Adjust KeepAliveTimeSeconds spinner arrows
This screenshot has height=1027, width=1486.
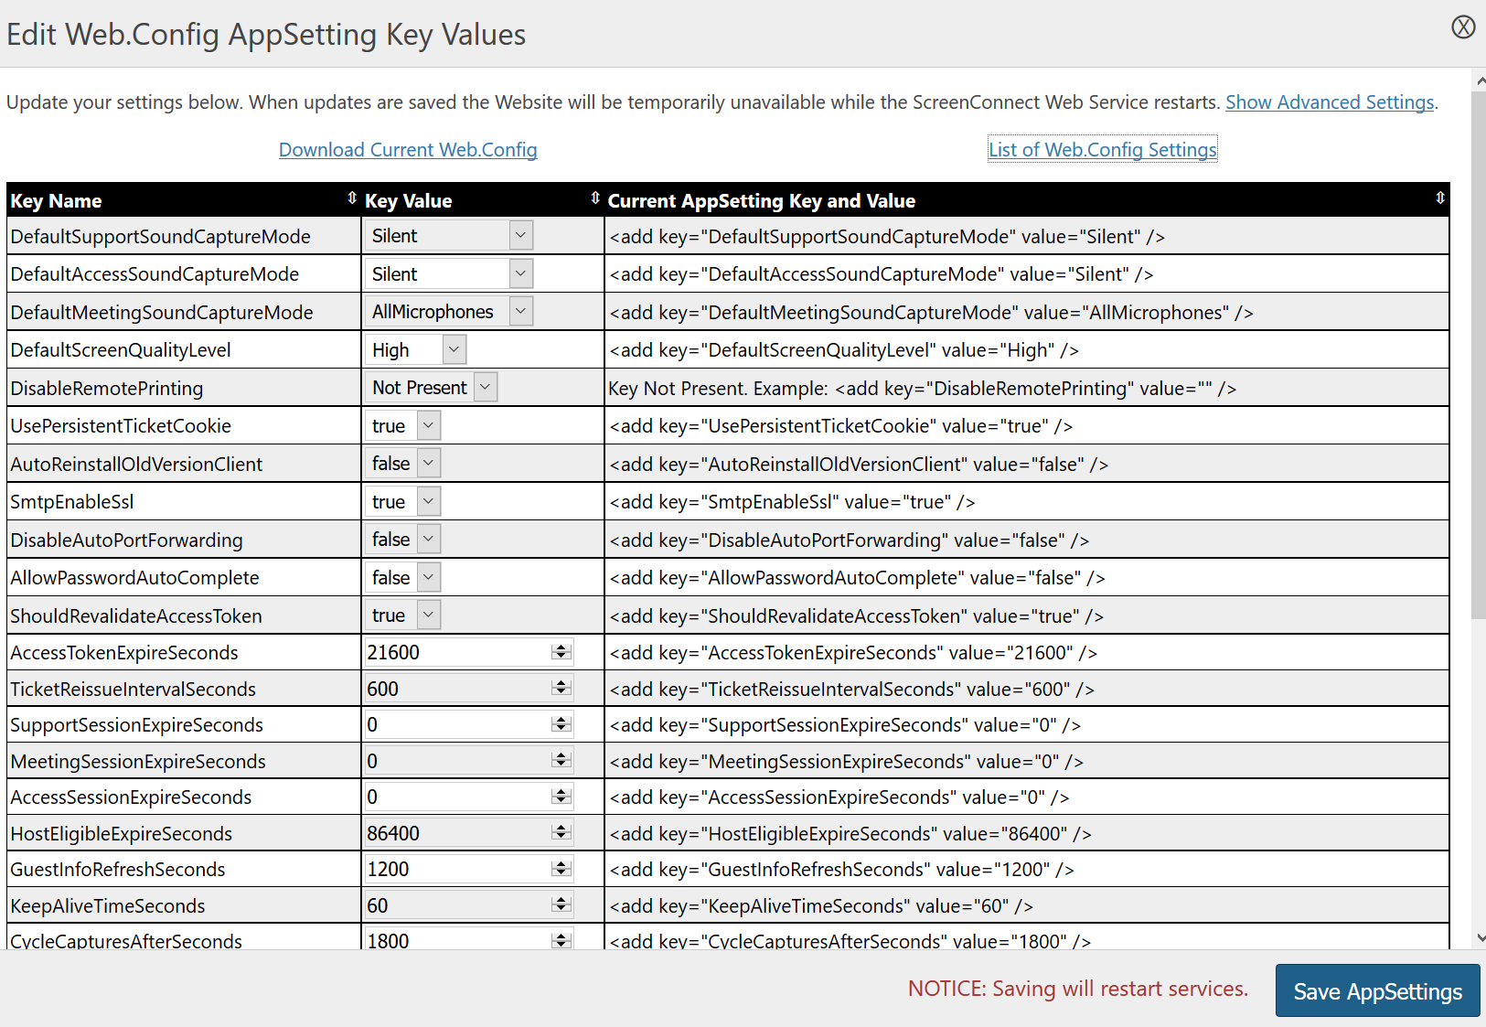(561, 904)
